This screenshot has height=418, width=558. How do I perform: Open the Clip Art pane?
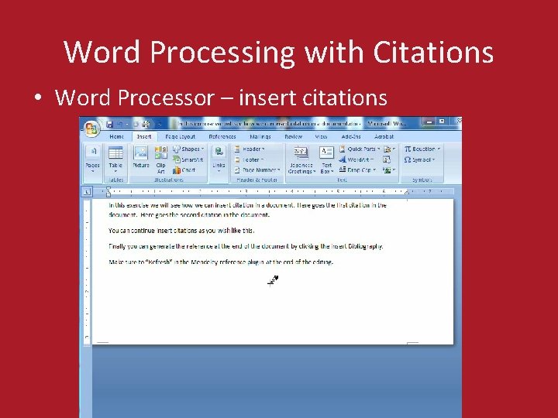(x=161, y=159)
